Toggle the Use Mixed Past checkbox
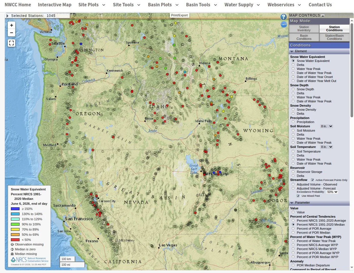Viewport: 354px width, 273px height. click(x=298, y=196)
